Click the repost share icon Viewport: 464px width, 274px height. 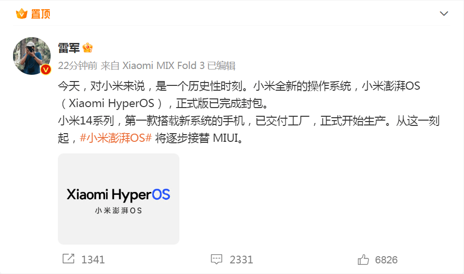pos(68,259)
